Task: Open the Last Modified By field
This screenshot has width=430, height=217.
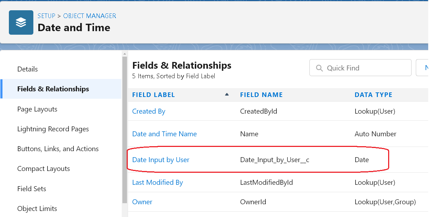Action: [x=157, y=182]
